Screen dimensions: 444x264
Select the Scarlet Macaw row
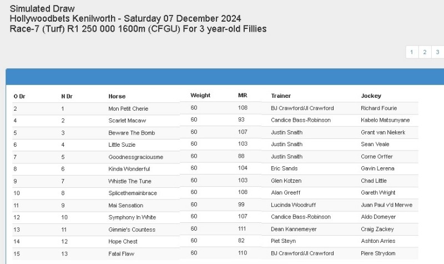click(127, 121)
